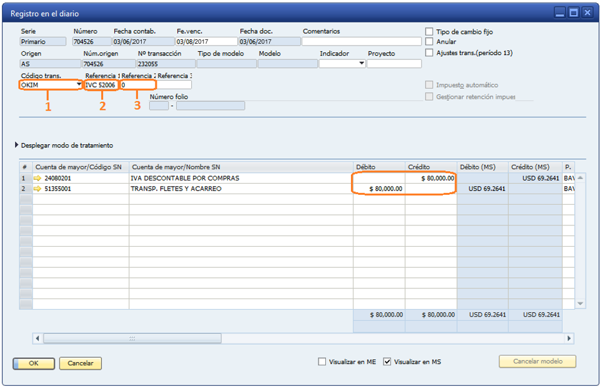Viewport: 602px width, 389px height.
Task: Click right arrow of horizontal scrollbar
Action: pyautogui.click(x=569, y=338)
